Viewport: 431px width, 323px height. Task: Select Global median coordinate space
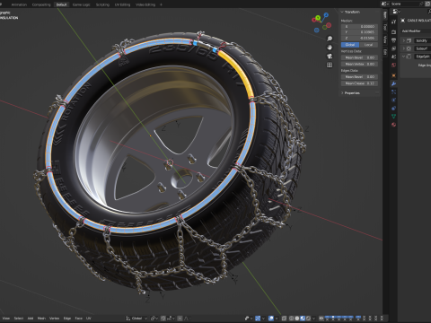tap(350, 45)
